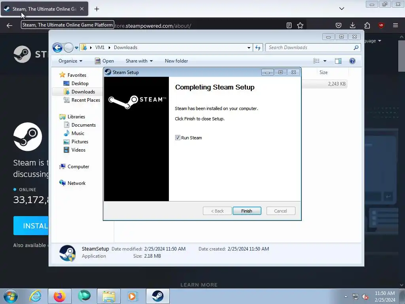
Task: Toggle the preview pane icon
Action: point(338,61)
